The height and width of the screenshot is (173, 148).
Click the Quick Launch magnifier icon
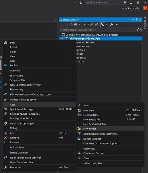click(125, 2)
